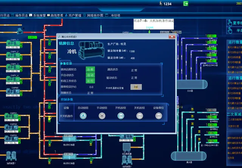The image size is (242, 168).
Task: Click the green 运行 status indicator
Action: 90,81
